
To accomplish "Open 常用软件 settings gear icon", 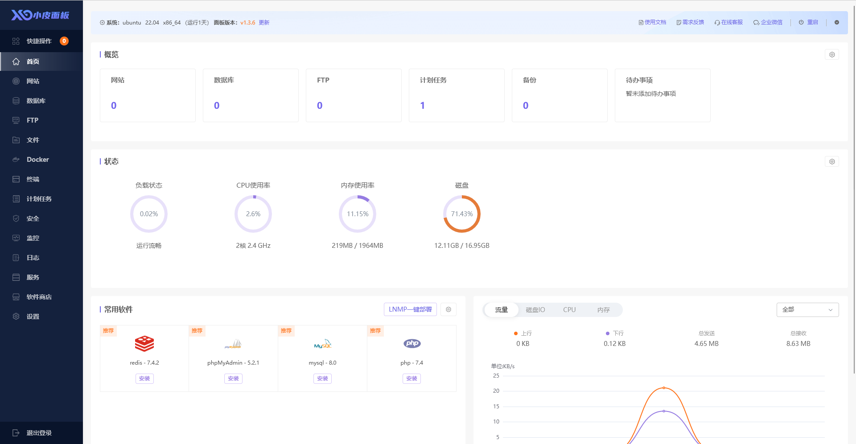I will (x=448, y=309).
